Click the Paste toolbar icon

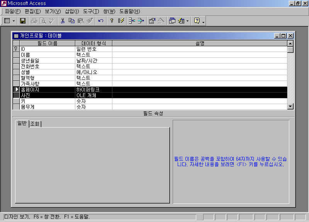pos(80,21)
